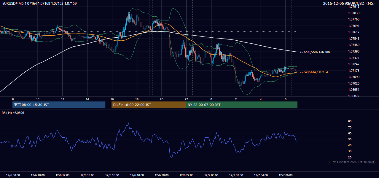Click hour marker 20 under price chart
Screen dimensions: 379x178
coord(162,99)
